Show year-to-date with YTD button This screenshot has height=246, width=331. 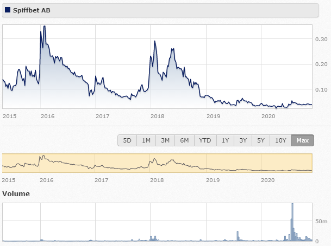pos(205,140)
